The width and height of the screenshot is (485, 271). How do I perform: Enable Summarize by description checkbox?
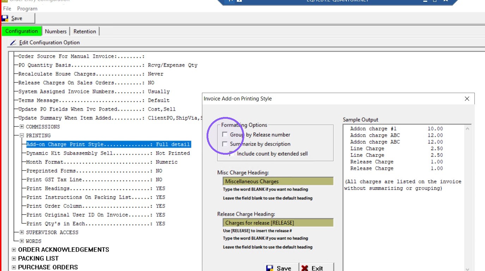pos(225,144)
